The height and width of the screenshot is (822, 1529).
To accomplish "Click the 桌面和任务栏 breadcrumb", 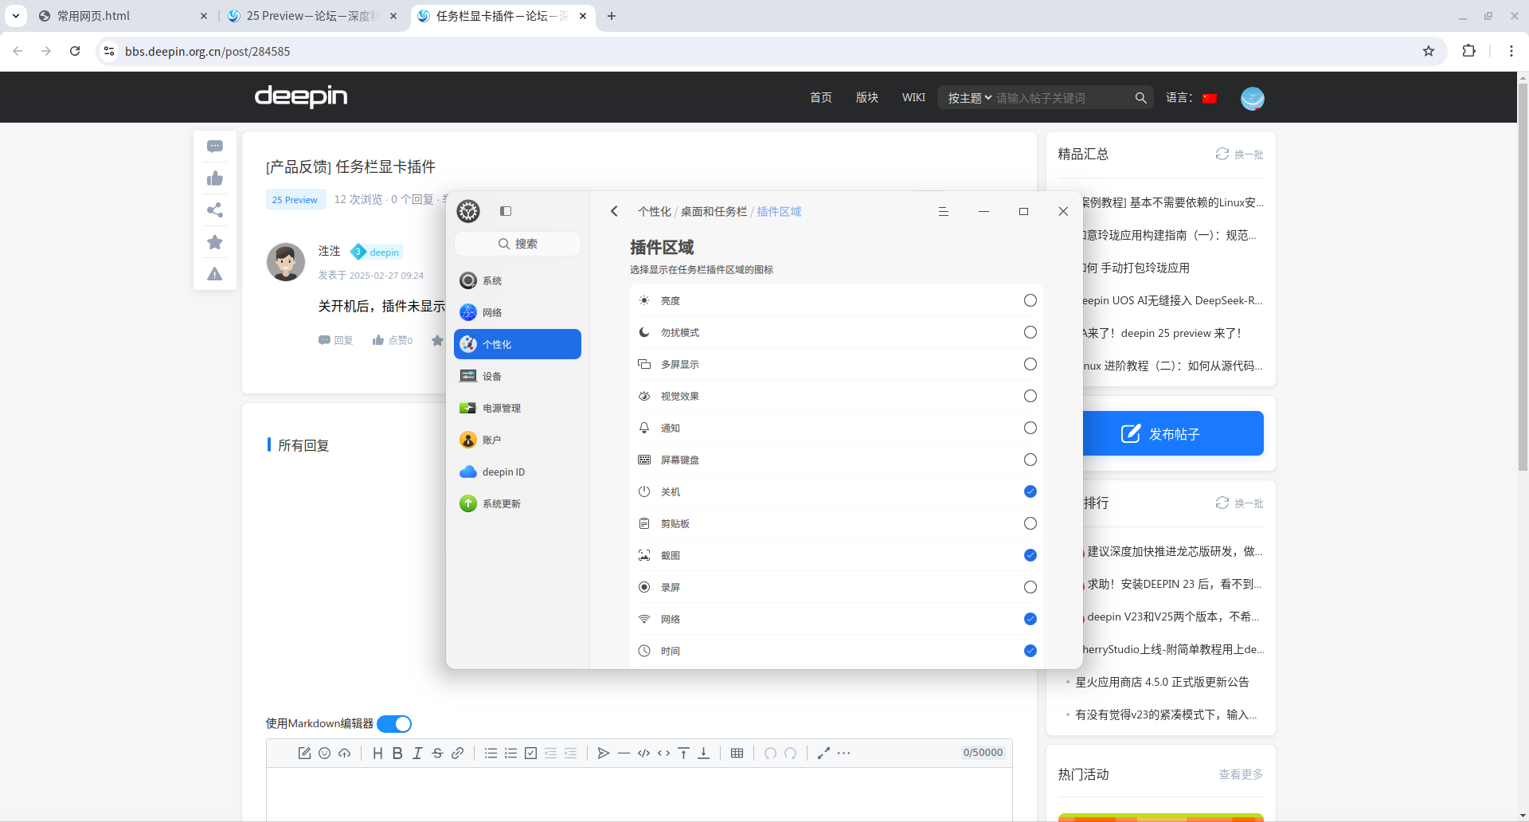I will pos(714,211).
